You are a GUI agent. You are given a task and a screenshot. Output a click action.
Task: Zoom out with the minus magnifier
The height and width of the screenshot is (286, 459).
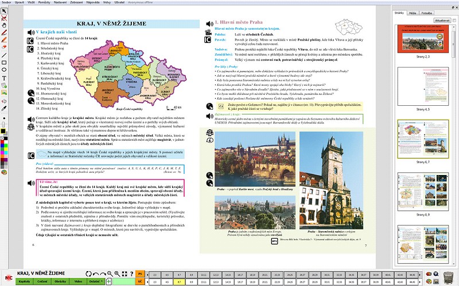pos(110,274)
